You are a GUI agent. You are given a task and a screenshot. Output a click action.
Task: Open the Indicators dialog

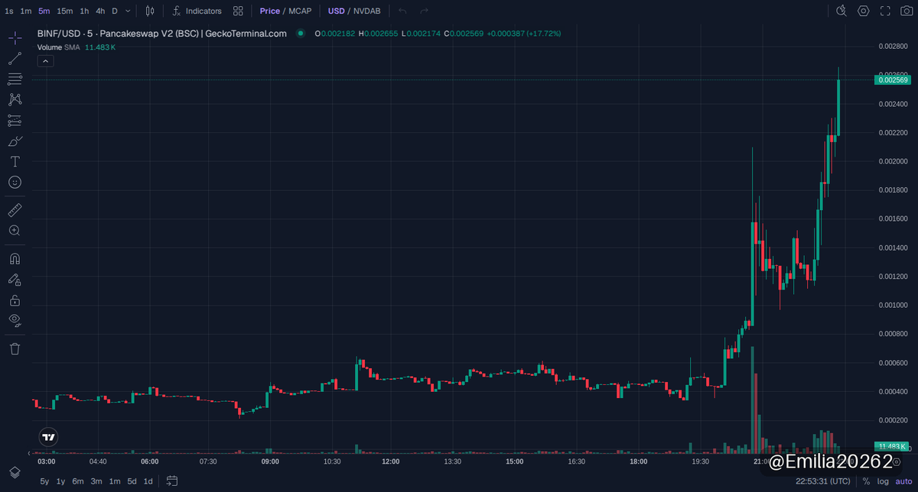click(x=197, y=11)
